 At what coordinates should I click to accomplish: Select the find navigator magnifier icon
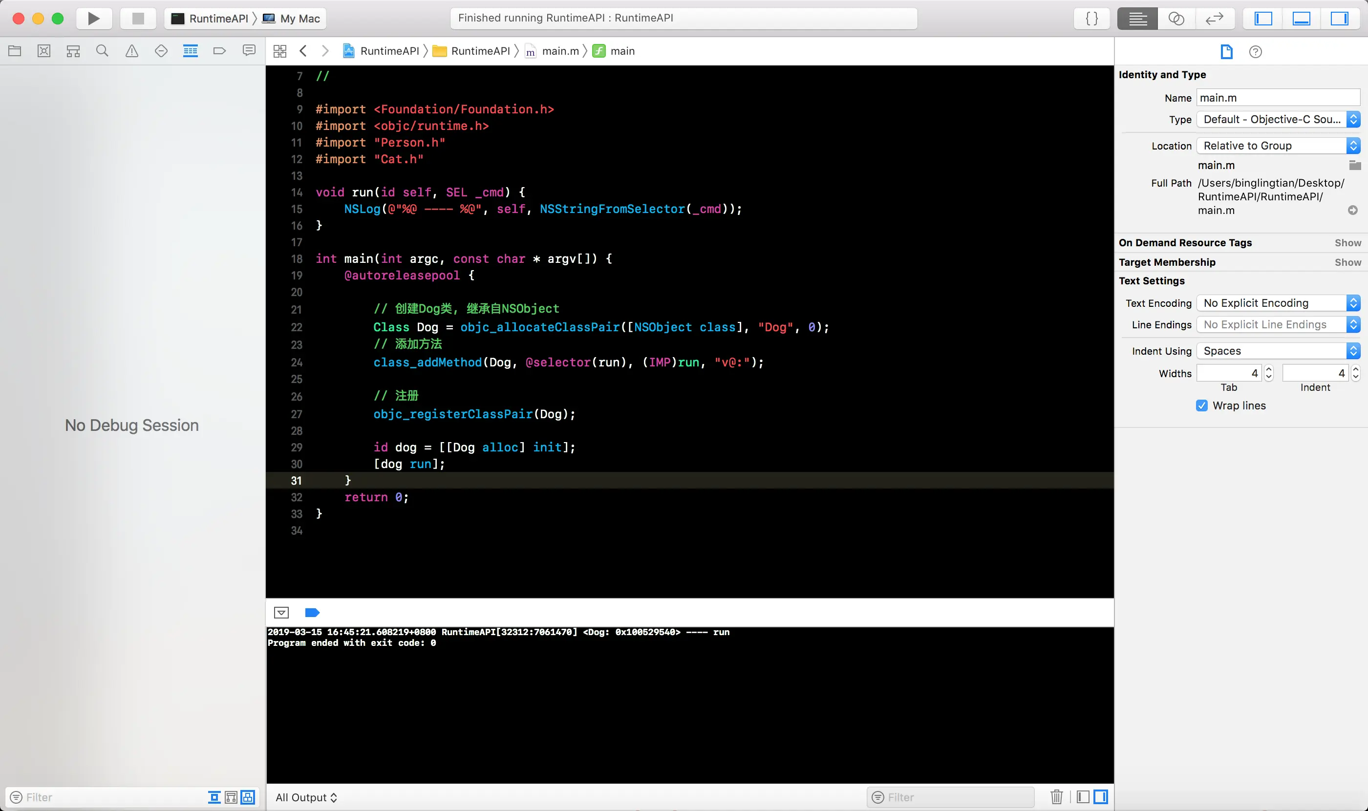coord(102,51)
